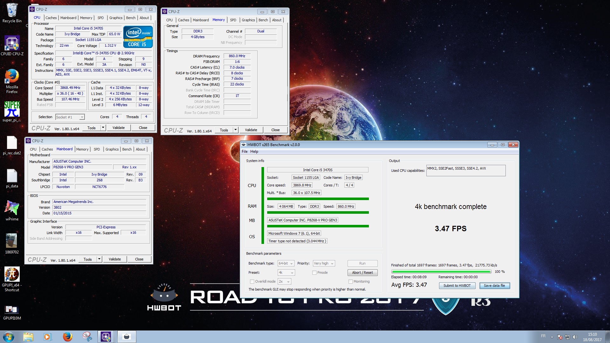This screenshot has width=610, height=343.
Task: Click Validate in top-left CPU-Z window
Action: pyautogui.click(x=119, y=128)
